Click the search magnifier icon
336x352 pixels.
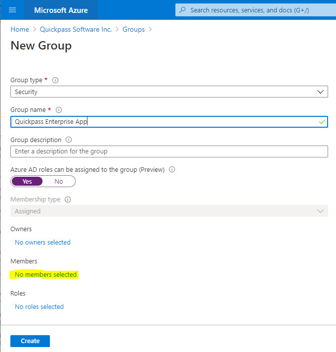click(182, 10)
